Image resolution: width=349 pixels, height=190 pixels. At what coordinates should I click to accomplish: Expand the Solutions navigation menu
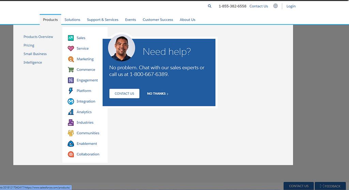(72, 20)
